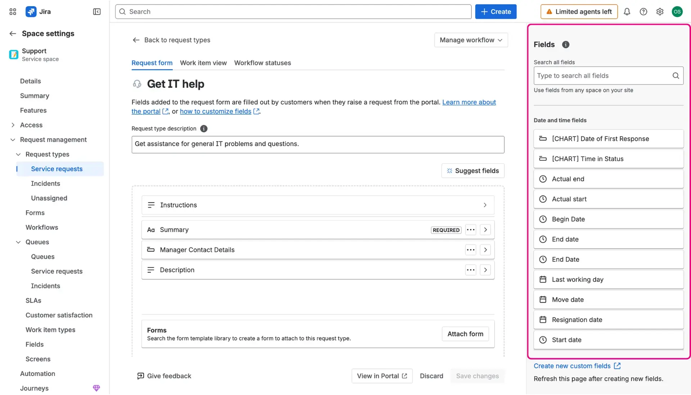
Task: Open the app switcher grid icon
Action: pyautogui.click(x=12, y=12)
